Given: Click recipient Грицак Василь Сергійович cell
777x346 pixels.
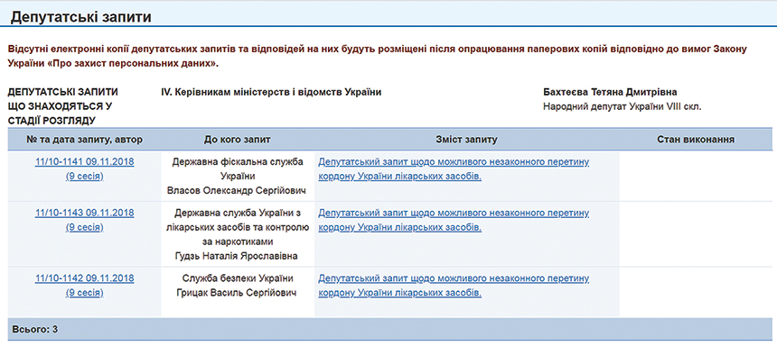Looking at the screenshot, I should (x=237, y=293).
